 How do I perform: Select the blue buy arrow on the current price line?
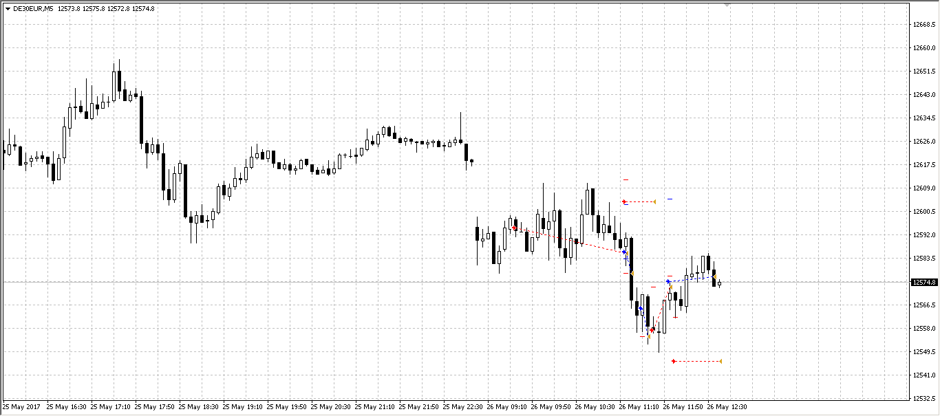tap(668, 281)
